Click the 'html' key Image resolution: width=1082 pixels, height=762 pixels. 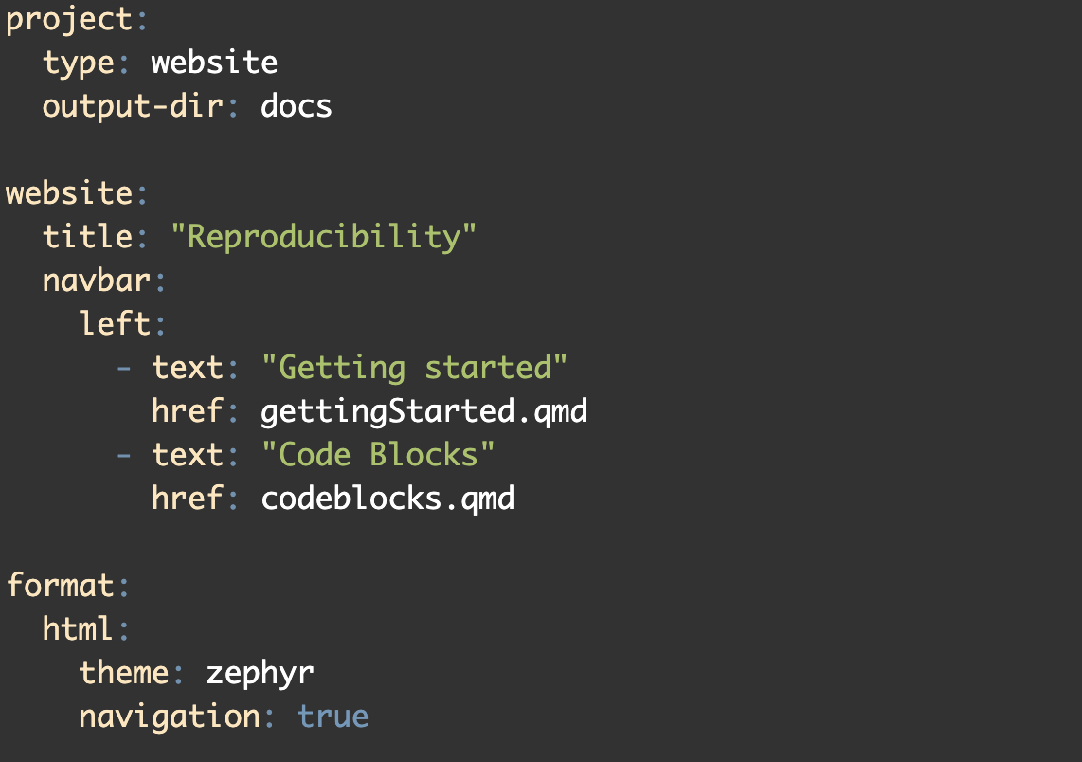(x=78, y=628)
